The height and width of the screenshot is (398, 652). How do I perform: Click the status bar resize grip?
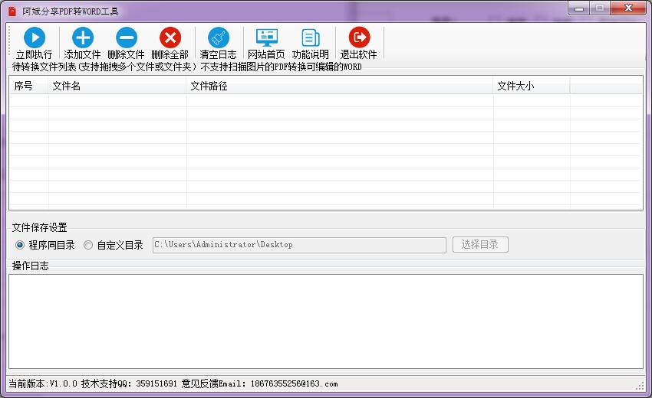pos(640,385)
